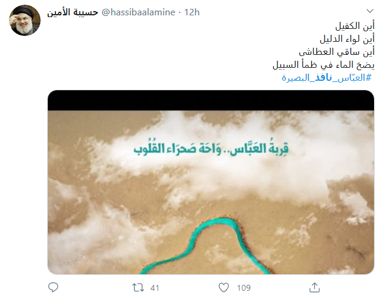Expand the tweet options chevron menu

(369, 11)
